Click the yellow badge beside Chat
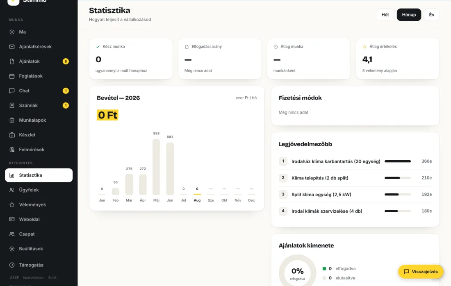451x286 pixels. pos(66,91)
